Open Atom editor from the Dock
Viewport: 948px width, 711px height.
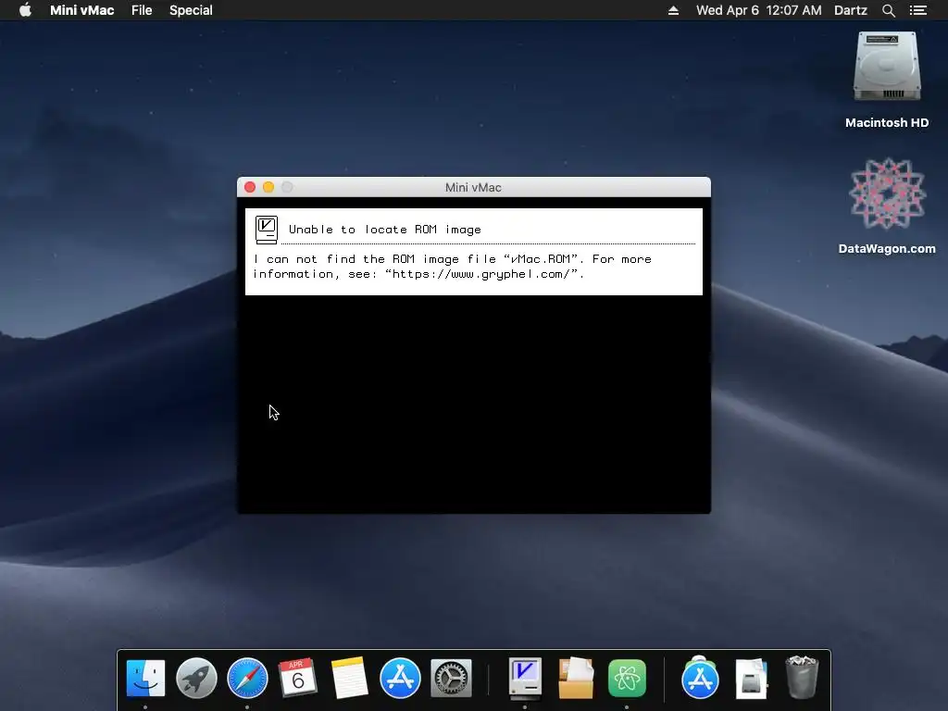tap(627, 678)
